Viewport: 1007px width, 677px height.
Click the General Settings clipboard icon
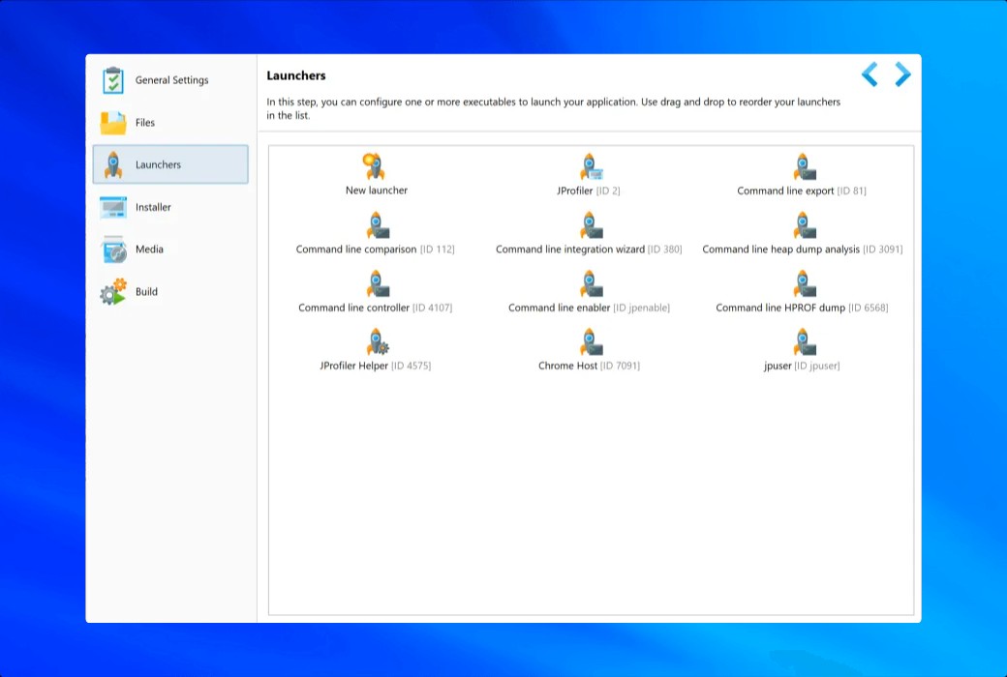[113, 80]
